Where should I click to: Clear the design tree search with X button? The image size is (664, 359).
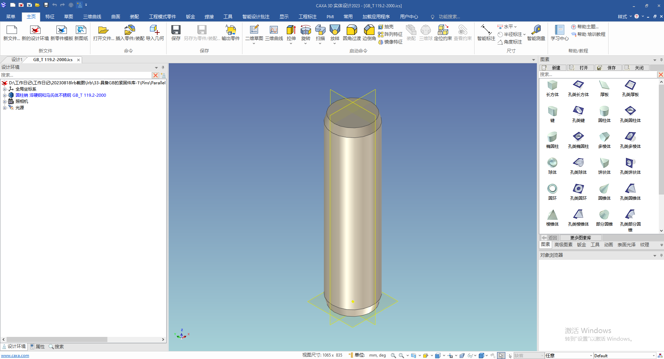[x=156, y=75]
